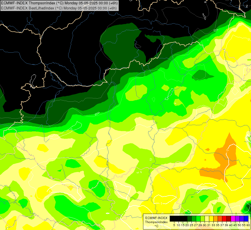Image resolution: width=251 pixels, height=230 pixels.
Task: Click the legend value 50
Action: click(240, 225)
